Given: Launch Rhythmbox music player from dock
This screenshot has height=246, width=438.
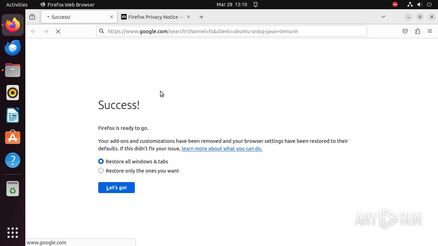Looking at the screenshot, I should click(13, 93).
